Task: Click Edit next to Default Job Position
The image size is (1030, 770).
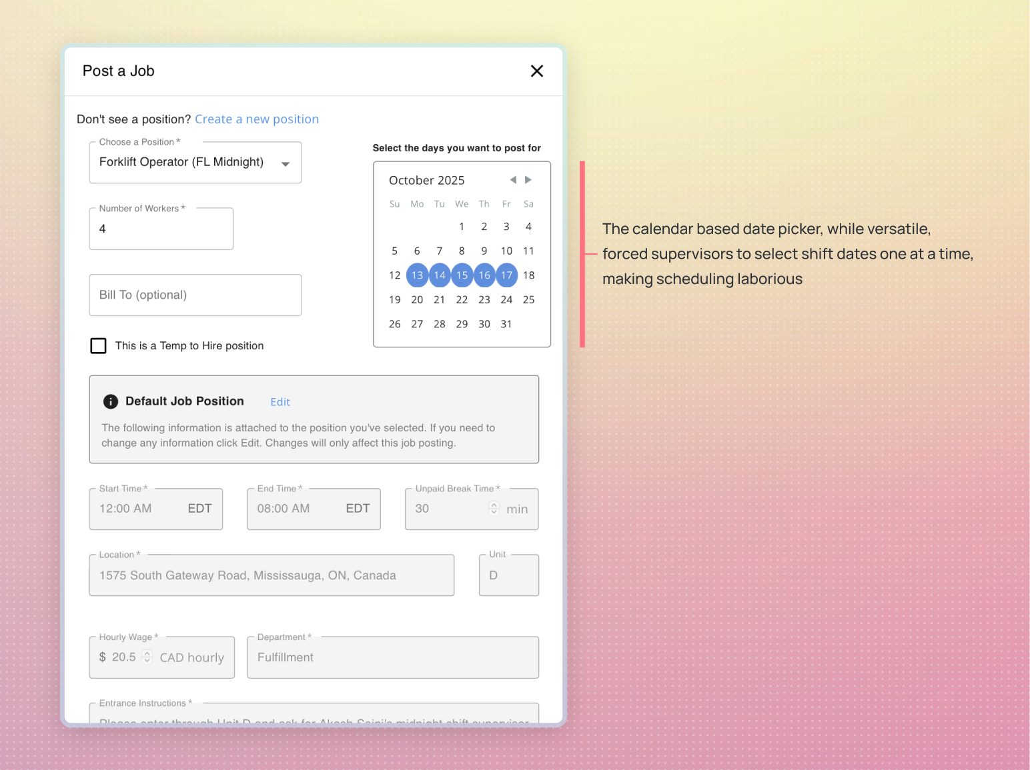Action: (280, 402)
